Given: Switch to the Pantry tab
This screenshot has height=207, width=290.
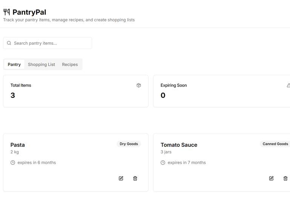Looking at the screenshot, I should point(14,64).
